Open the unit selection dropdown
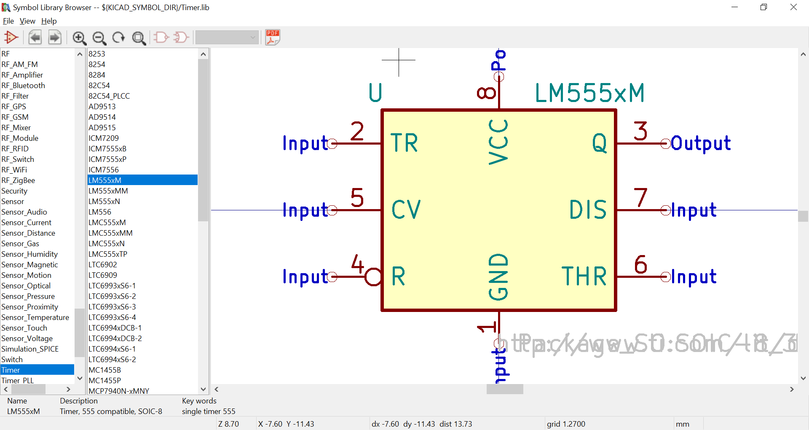Image resolution: width=809 pixels, height=430 pixels. [227, 38]
